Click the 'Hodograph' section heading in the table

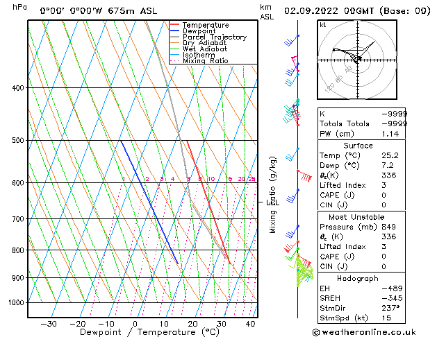358,279
